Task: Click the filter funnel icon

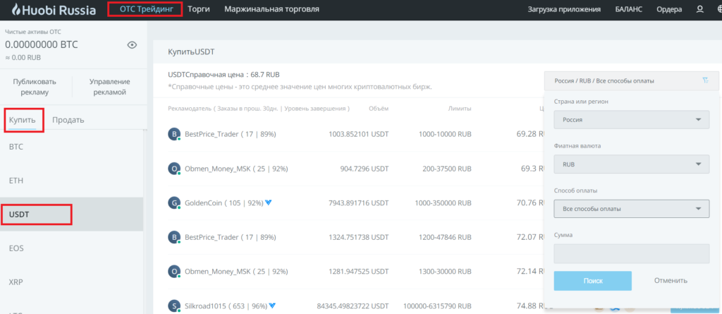Action: point(705,80)
